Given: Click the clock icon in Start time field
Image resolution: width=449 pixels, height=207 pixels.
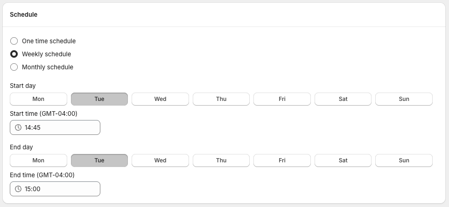Looking at the screenshot, I should [18, 127].
